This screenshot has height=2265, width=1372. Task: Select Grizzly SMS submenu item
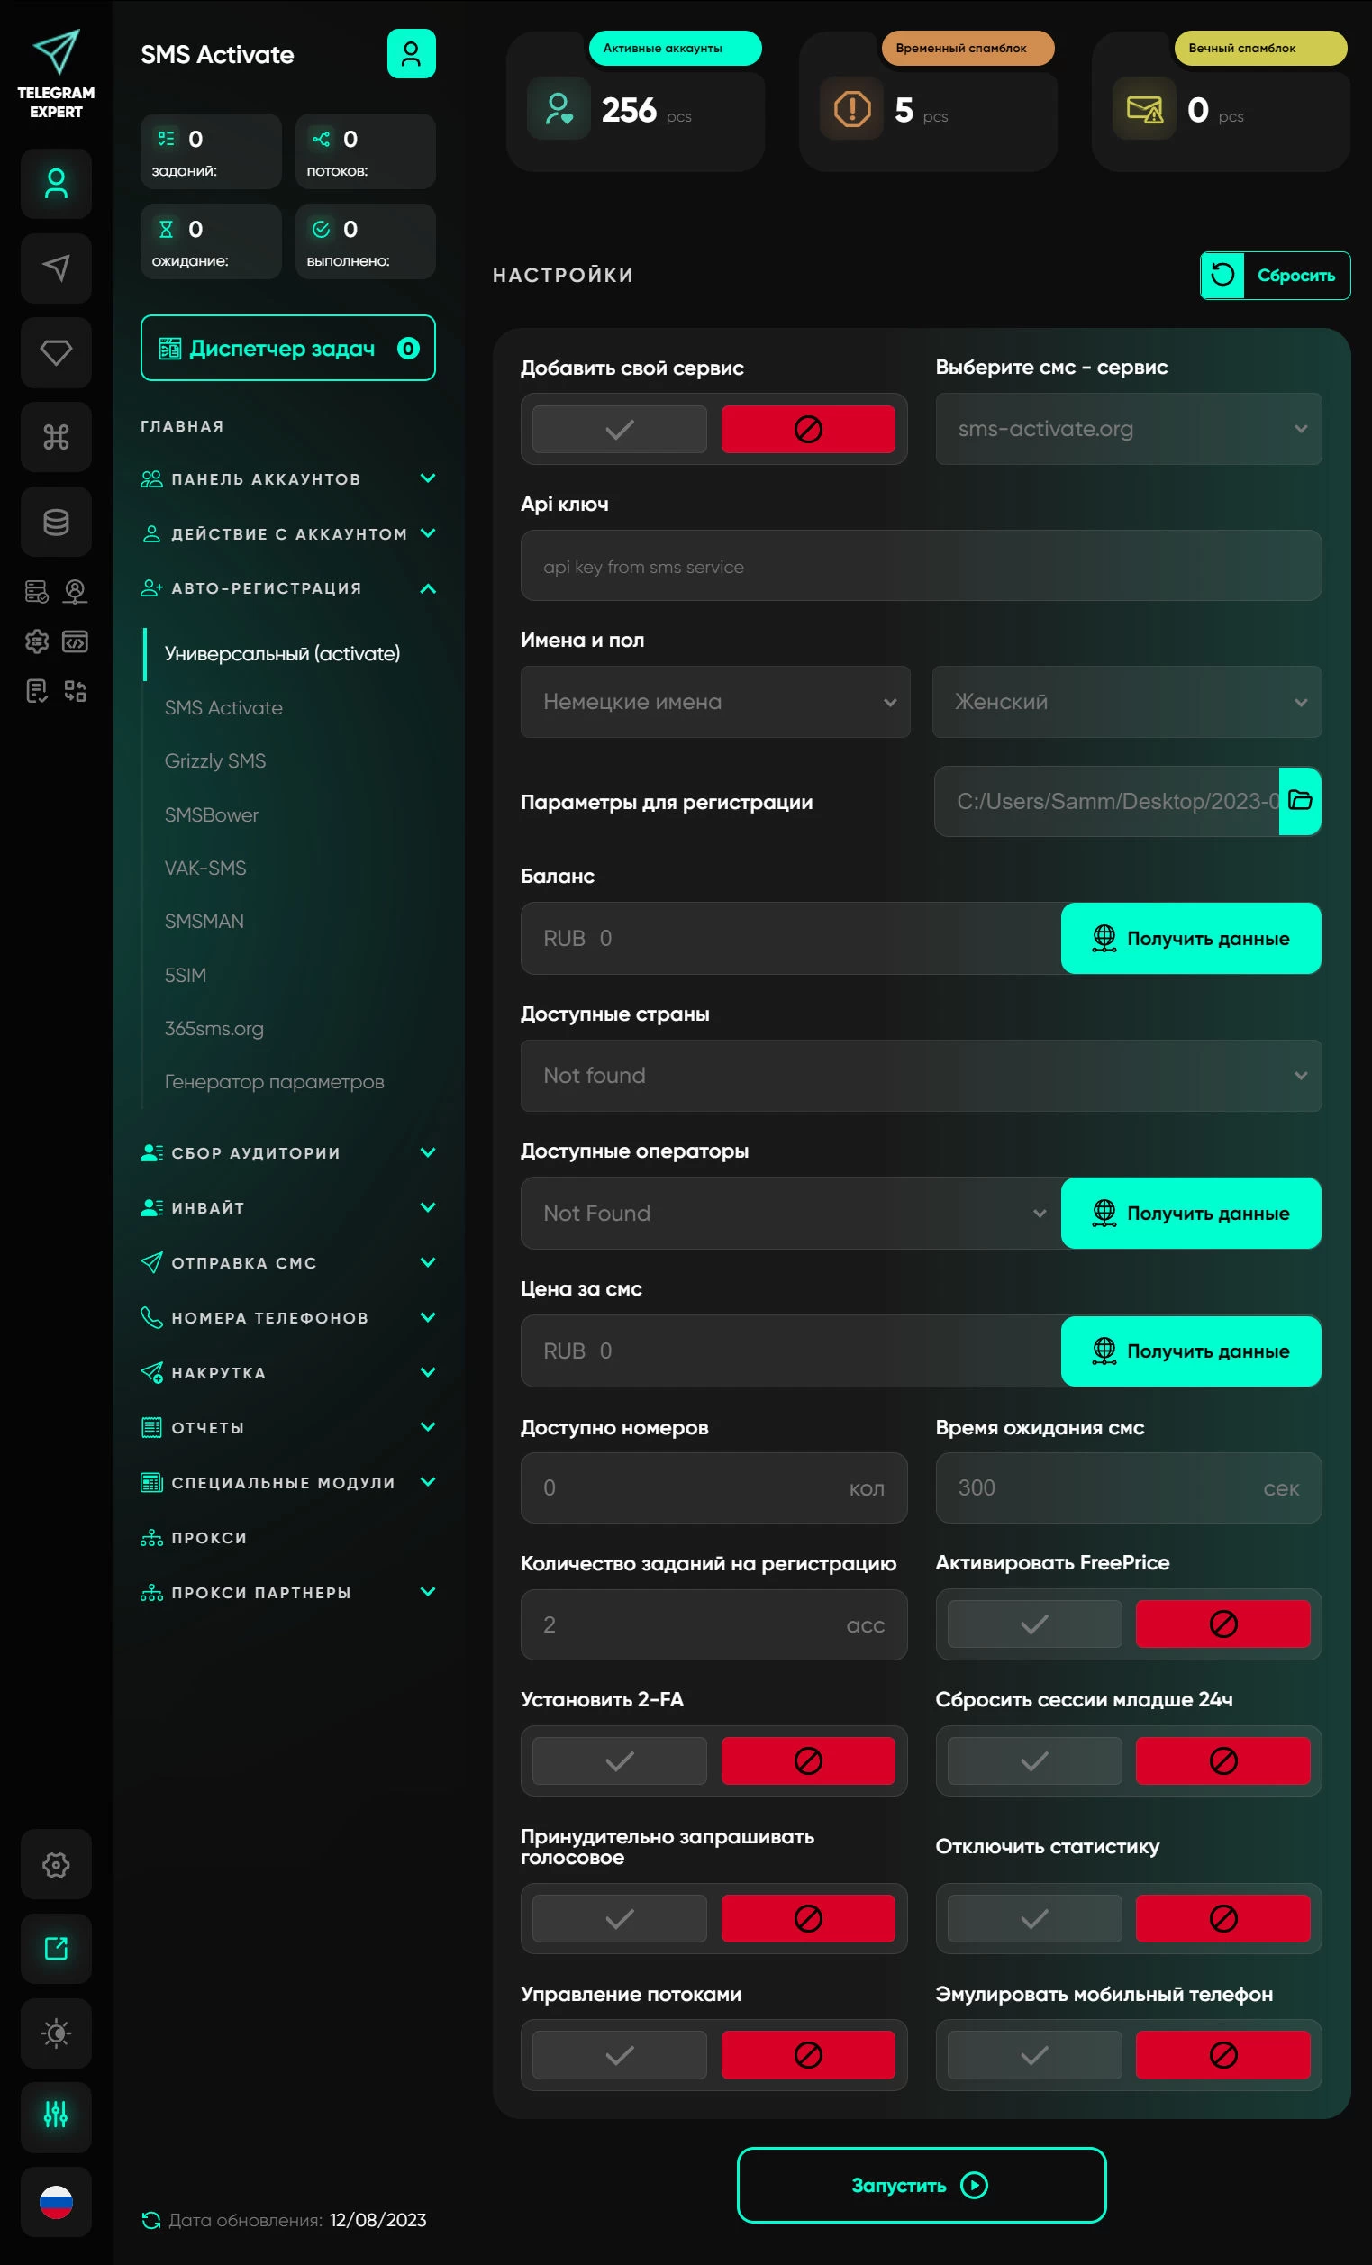click(x=215, y=761)
